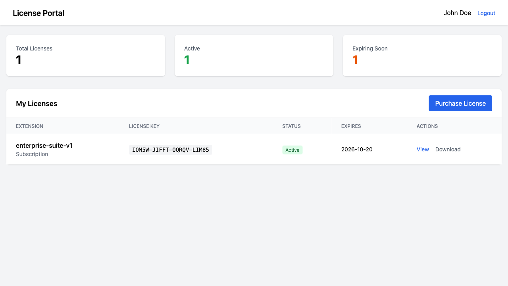Viewport: 508px width, 286px height.
Task: Click the Active status badge
Action: pos(292,150)
